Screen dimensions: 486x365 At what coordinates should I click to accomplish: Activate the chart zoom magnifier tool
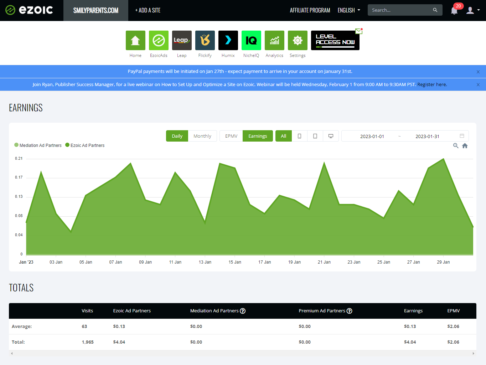click(456, 146)
